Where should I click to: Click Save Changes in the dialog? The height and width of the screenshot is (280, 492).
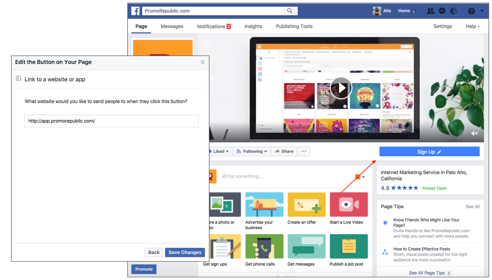pos(185,252)
